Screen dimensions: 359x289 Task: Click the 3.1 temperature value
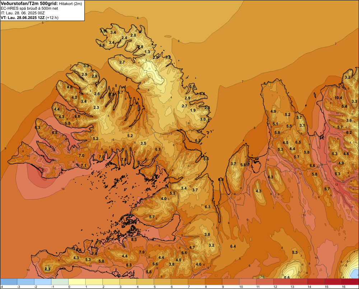point(302,125)
